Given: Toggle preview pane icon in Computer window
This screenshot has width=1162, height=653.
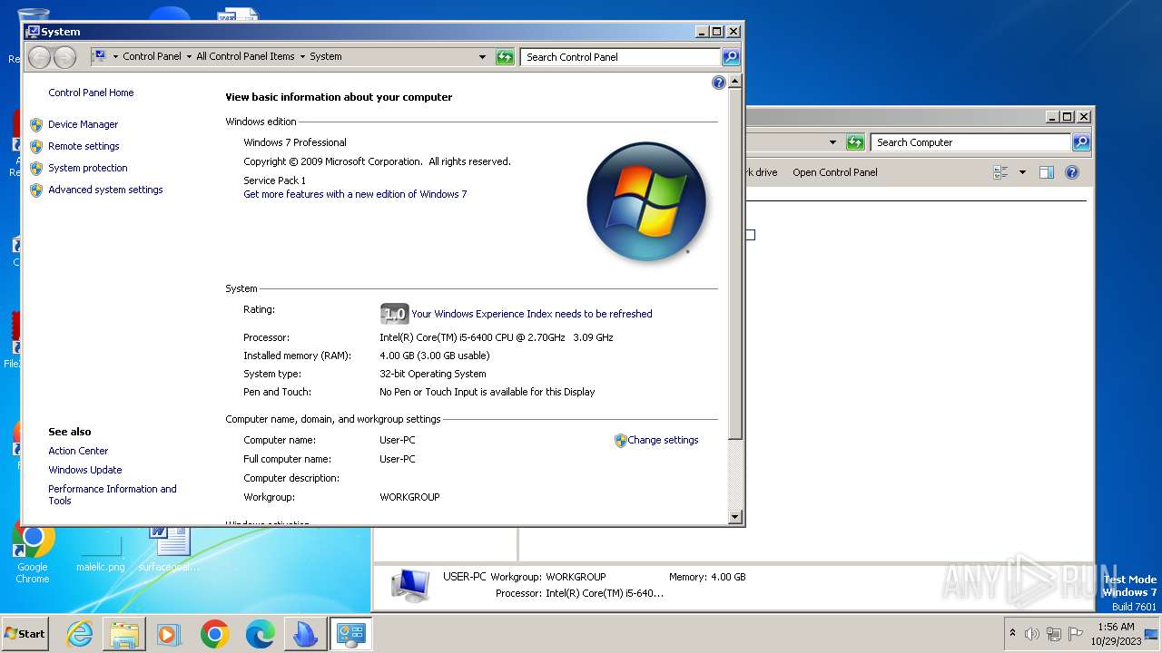Looking at the screenshot, I should click(1047, 172).
